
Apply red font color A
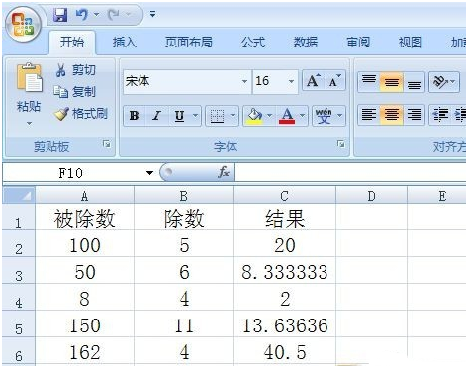pos(287,116)
